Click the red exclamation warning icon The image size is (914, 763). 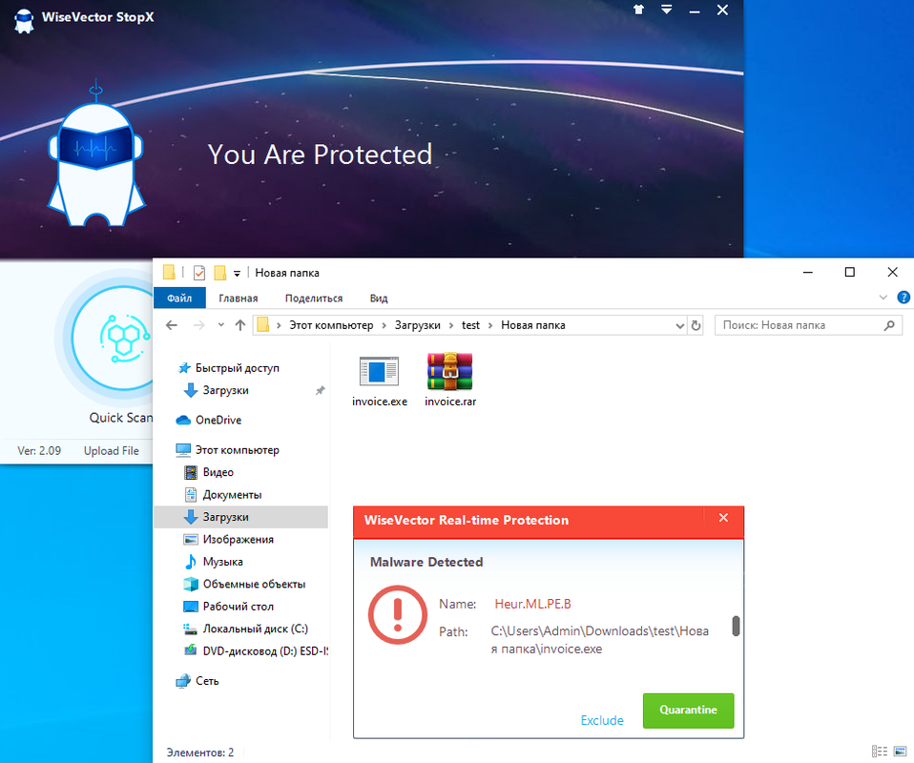(398, 614)
